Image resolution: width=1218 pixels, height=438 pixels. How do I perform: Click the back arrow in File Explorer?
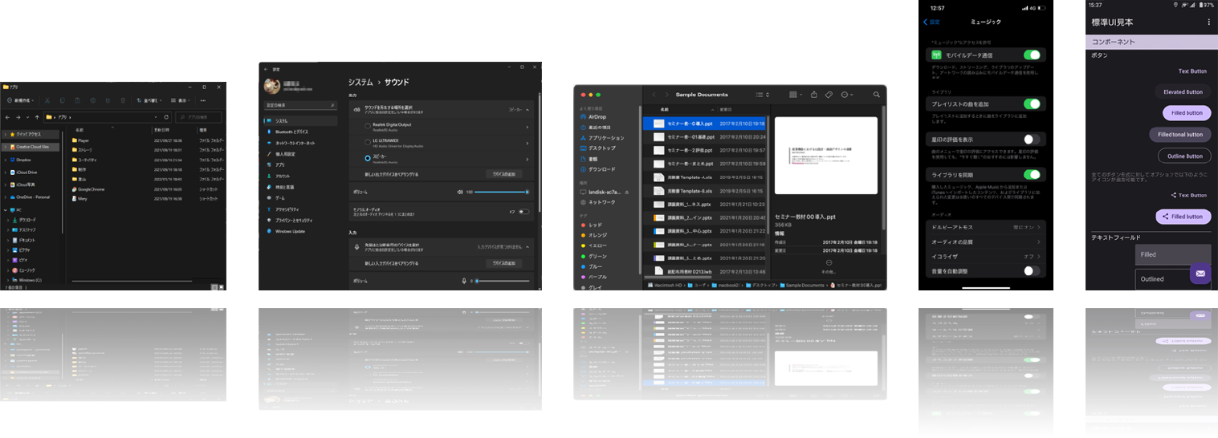tap(7, 117)
